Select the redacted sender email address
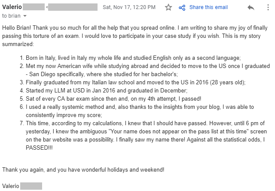 (x=73, y=7)
